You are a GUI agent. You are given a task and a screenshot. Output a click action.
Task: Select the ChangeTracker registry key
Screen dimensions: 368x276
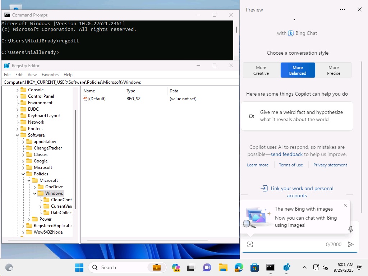point(44,148)
